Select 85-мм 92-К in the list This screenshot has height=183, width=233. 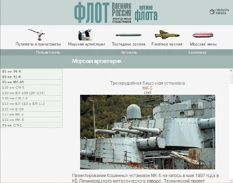pos(31,77)
